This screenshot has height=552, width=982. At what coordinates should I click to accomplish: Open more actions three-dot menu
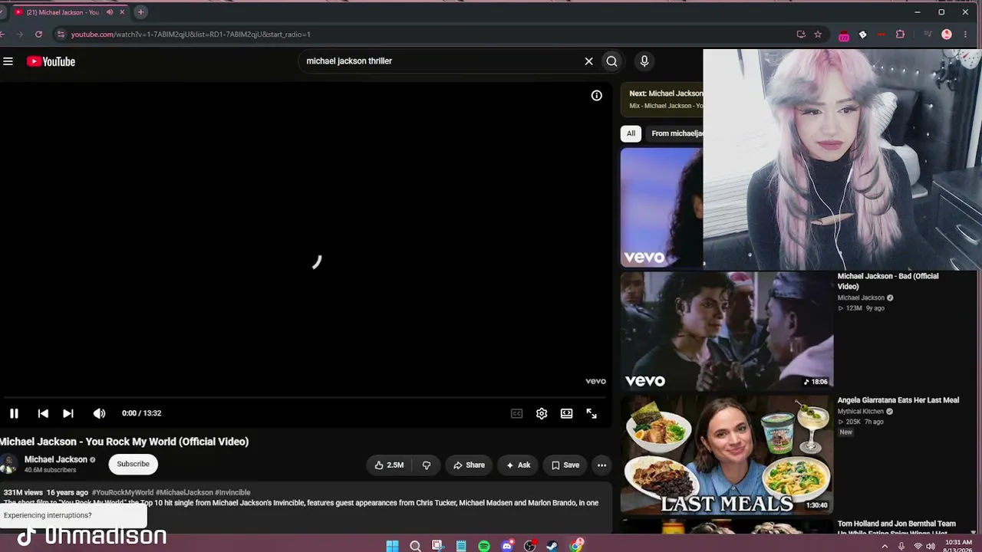click(x=601, y=465)
